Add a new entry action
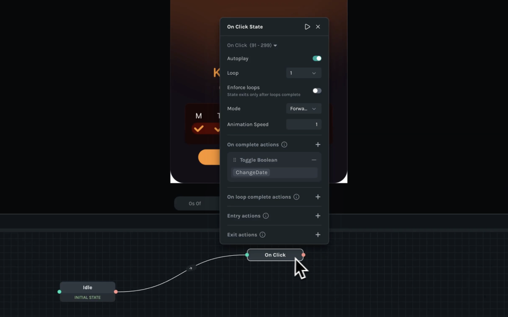This screenshot has height=317, width=508. pyautogui.click(x=318, y=216)
